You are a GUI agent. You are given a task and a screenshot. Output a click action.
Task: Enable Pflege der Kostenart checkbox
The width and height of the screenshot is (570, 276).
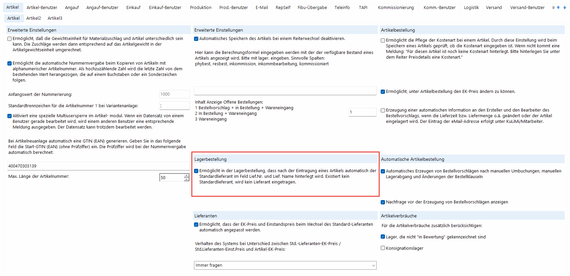383,40
